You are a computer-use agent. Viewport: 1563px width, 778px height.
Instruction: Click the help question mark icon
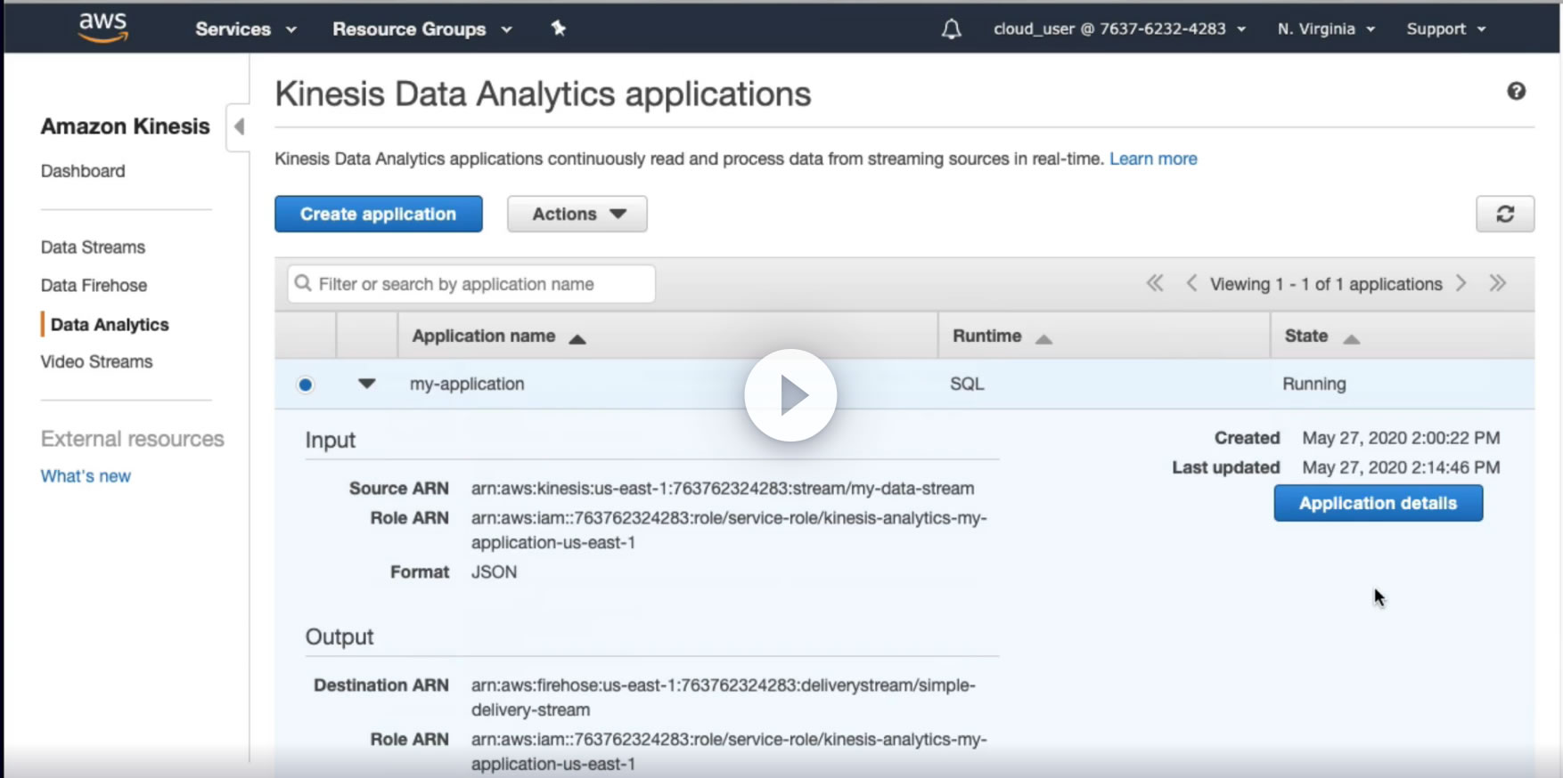[x=1516, y=92]
